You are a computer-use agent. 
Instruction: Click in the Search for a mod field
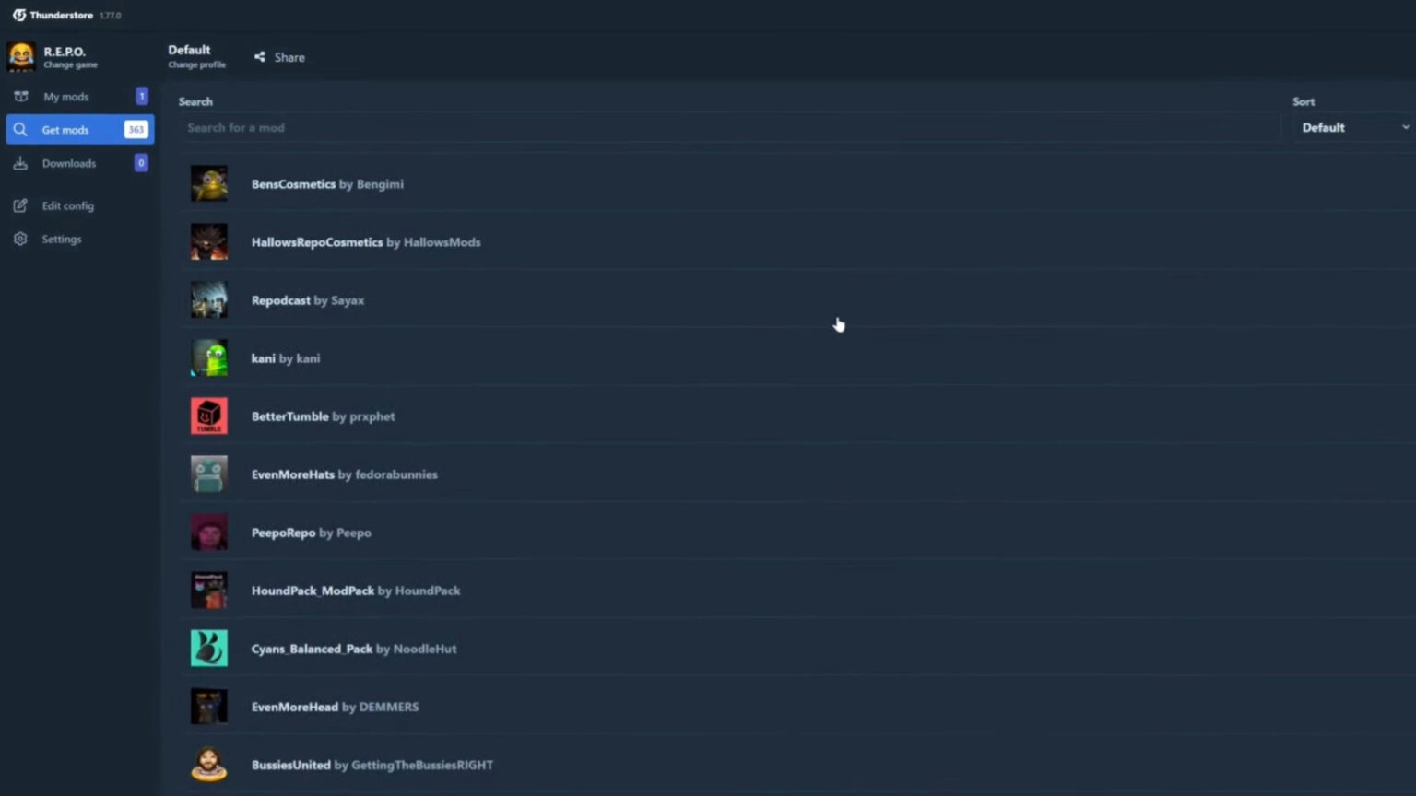pyautogui.click(x=728, y=128)
